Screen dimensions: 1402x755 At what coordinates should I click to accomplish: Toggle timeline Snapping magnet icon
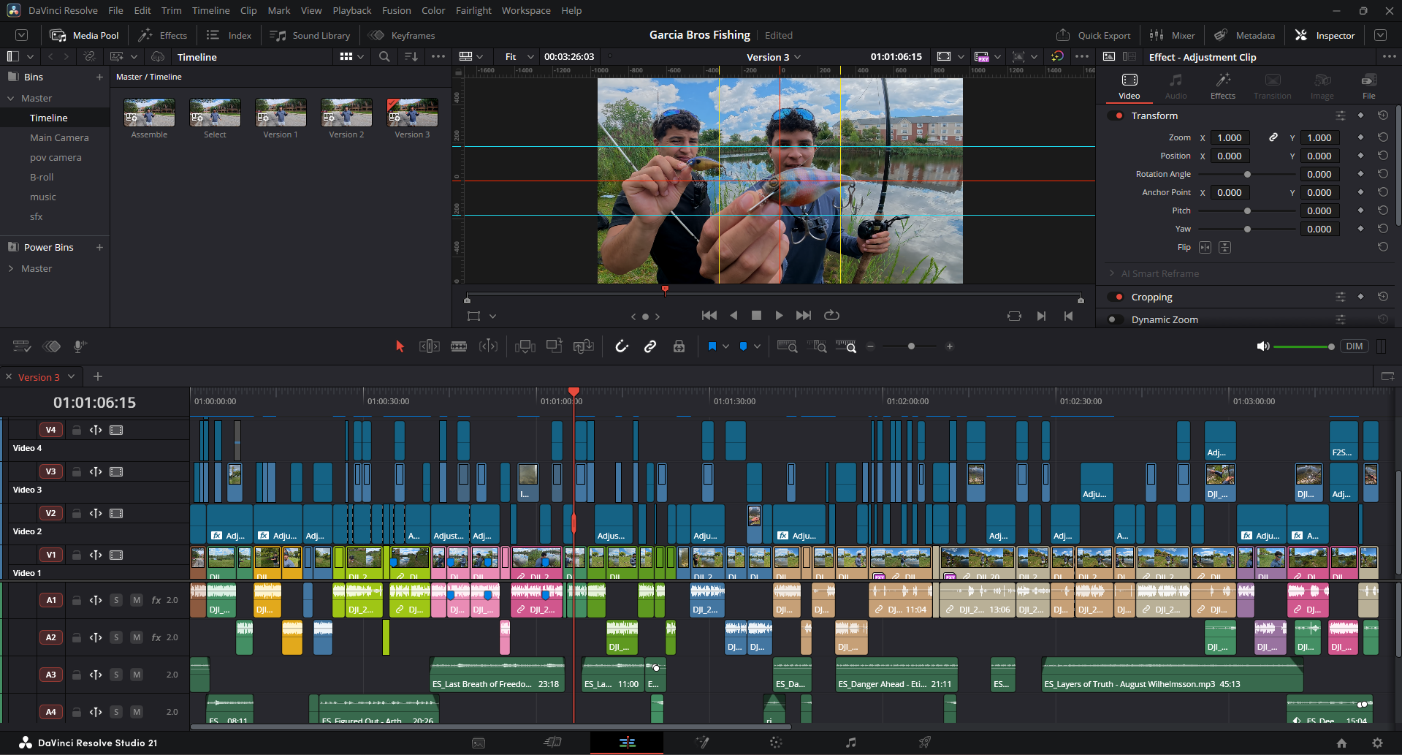coord(622,346)
